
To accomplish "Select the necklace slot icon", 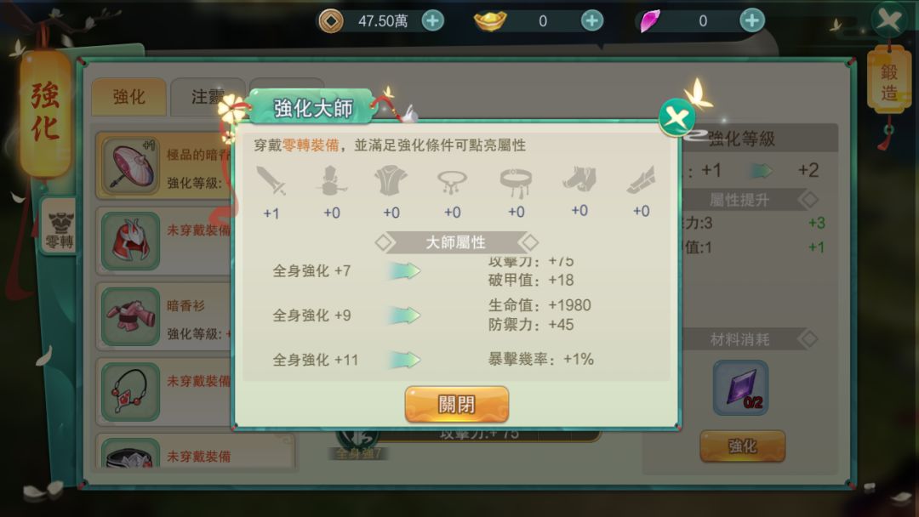I will pos(452,181).
